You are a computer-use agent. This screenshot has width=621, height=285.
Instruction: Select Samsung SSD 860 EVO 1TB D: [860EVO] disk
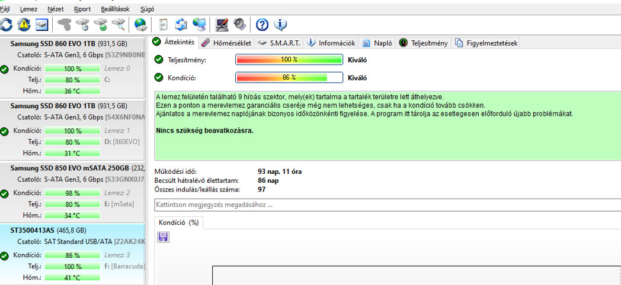[x=72, y=129]
